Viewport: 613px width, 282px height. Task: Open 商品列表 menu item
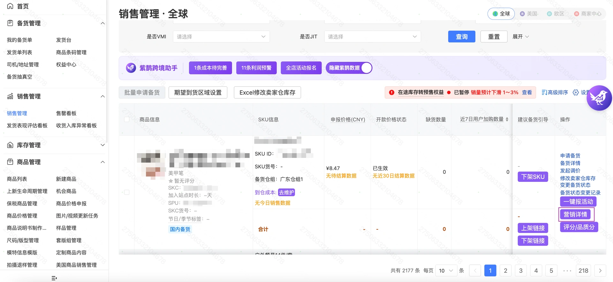tap(17, 179)
